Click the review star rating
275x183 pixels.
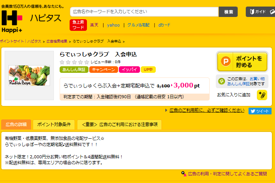[74, 62]
